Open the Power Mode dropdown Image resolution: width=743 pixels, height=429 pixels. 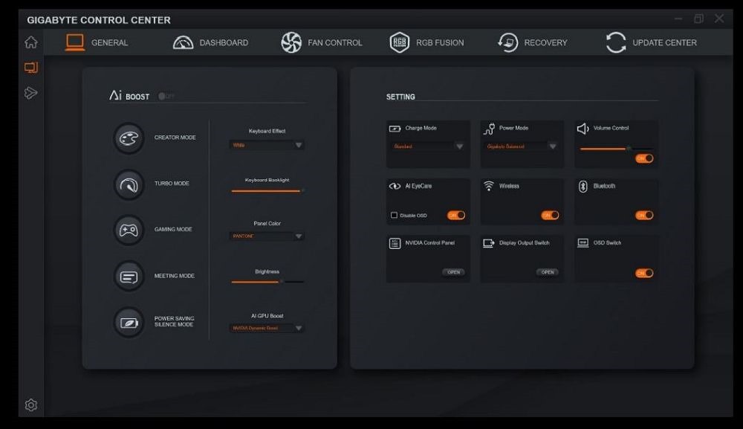(522, 146)
